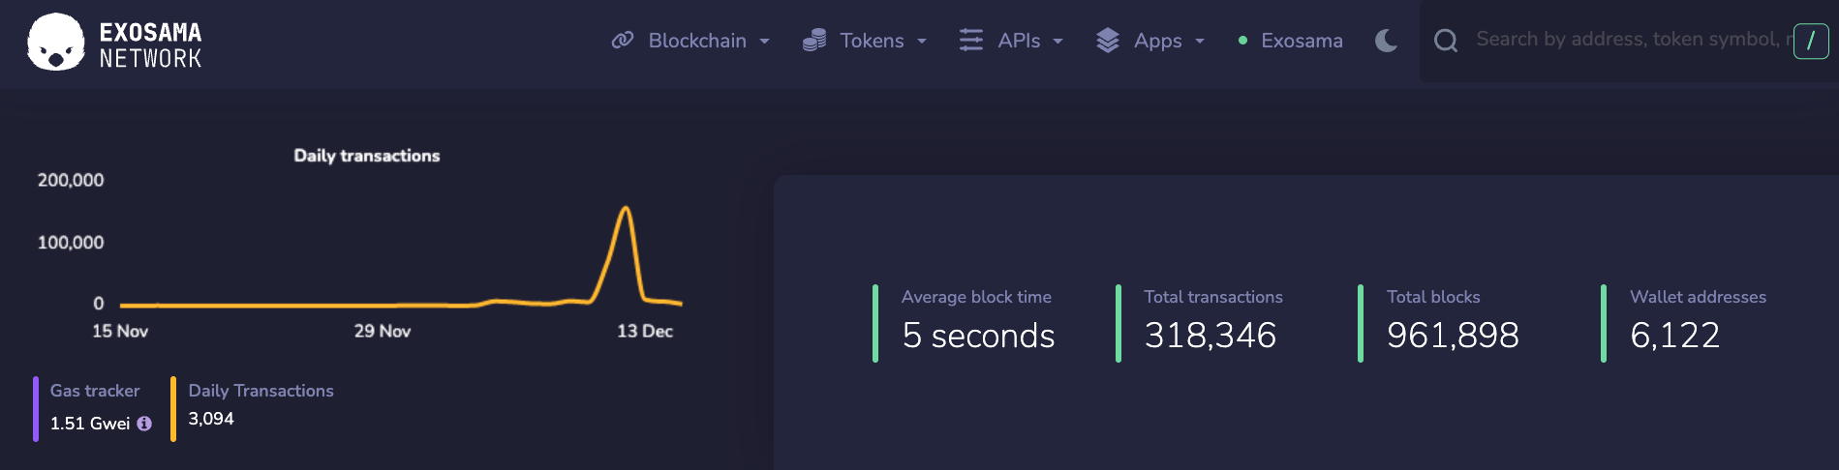The image size is (1839, 470).
Task: Focus the search by address field
Action: point(1632,40)
